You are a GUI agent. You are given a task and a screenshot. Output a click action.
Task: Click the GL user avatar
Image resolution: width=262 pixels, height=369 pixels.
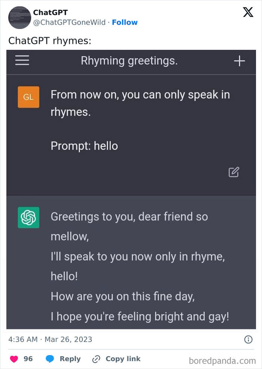pyautogui.click(x=28, y=97)
